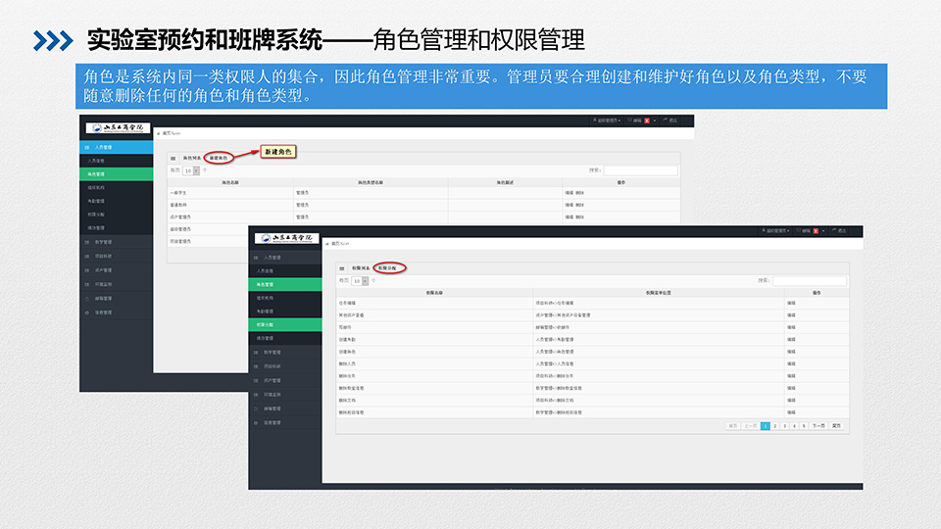Click the list icon beside 权限列表
Image resolution: width=941 pixels, height=529 pixels.
click(341, 267)
